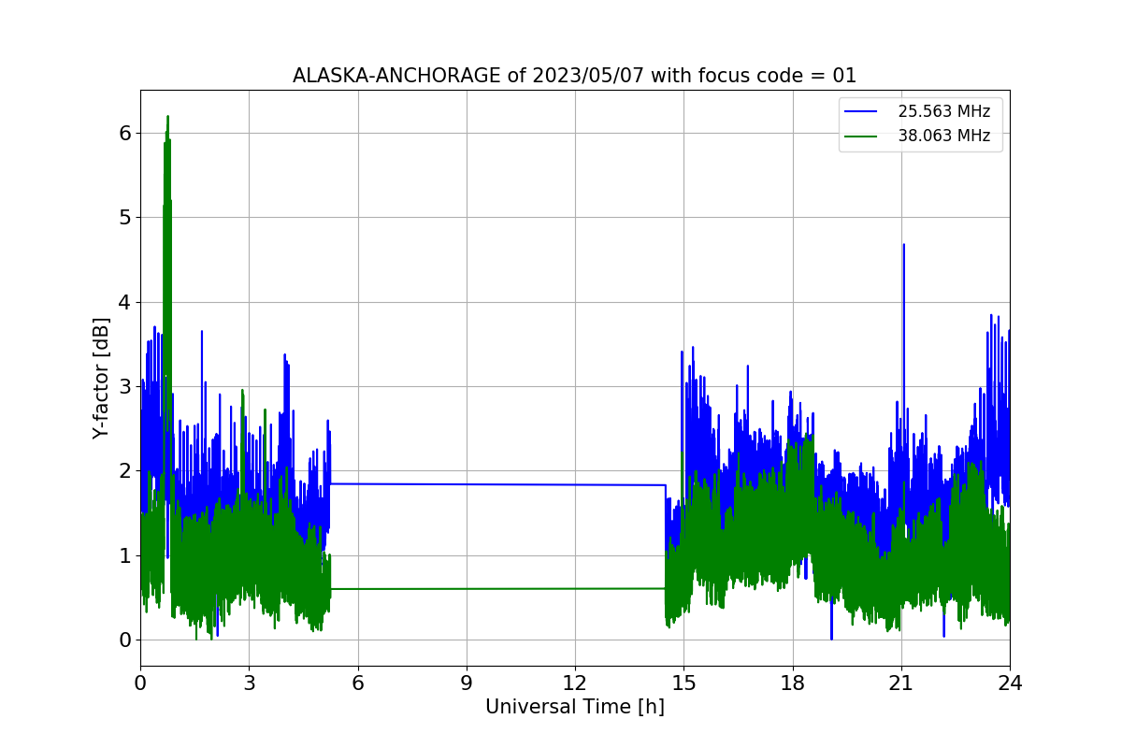The image size is (1122, 748).
Task: Click the flat blue data-gap line segment
Action: [497, 484]
